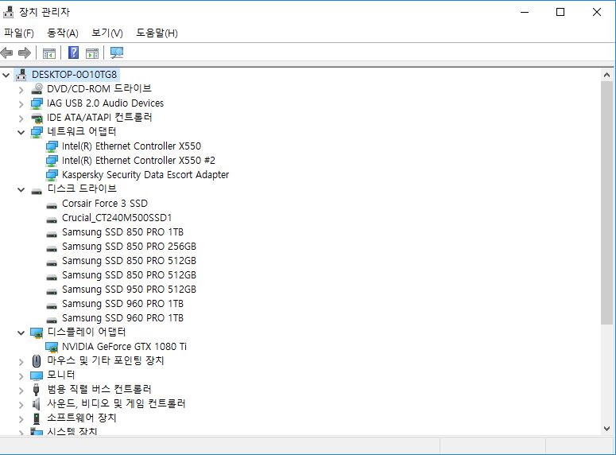Click the Back arrow toolbar icon
Screen dimensions: 616x455
pos(6,52)
